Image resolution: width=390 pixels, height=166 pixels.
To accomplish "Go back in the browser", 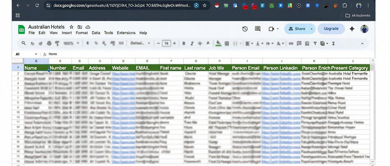I will pyautogui.click(x=18, y=6).
